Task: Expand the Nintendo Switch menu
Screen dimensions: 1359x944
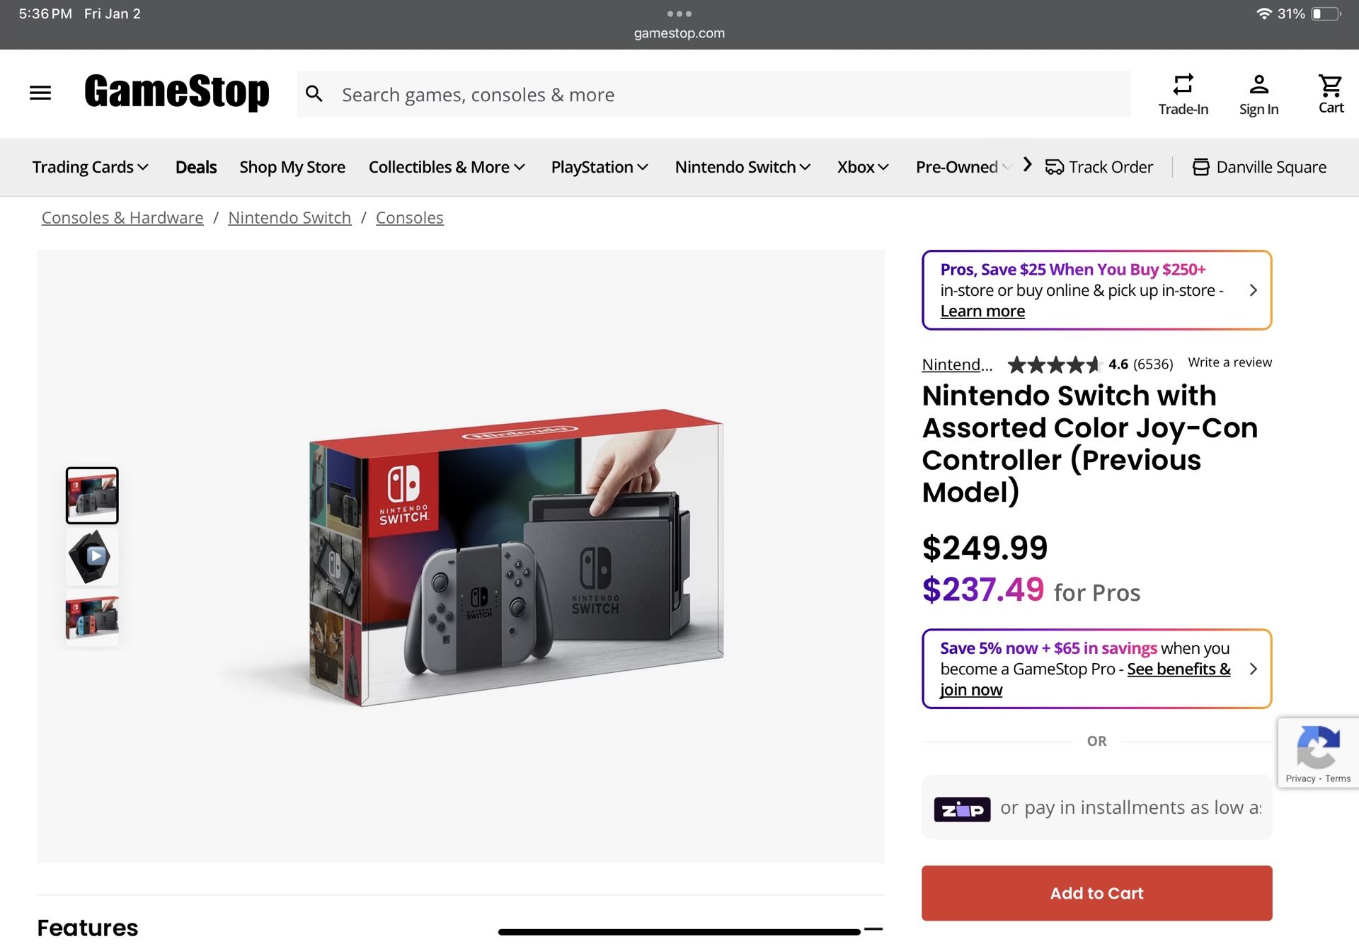Action: [742, 167]
